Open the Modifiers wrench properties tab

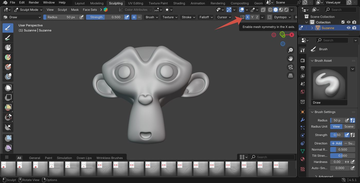pyautogui.click(x=303, y=120)
